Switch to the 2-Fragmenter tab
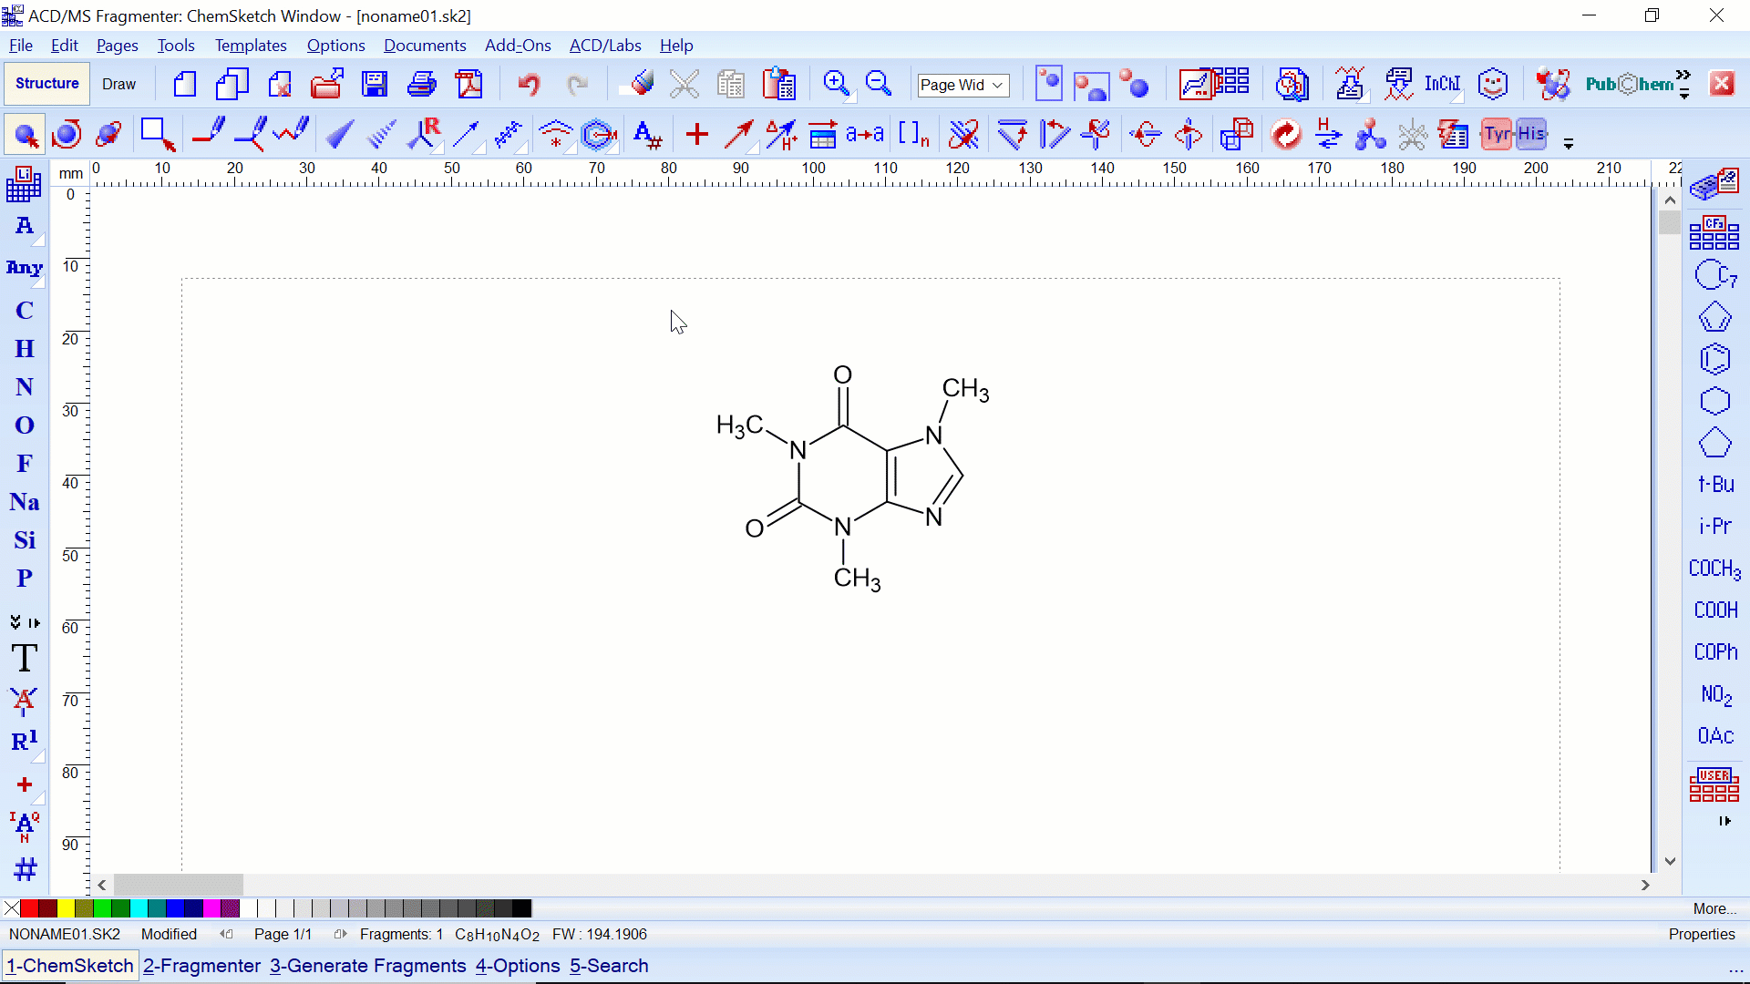1750x984 pixels. (201, 966)
